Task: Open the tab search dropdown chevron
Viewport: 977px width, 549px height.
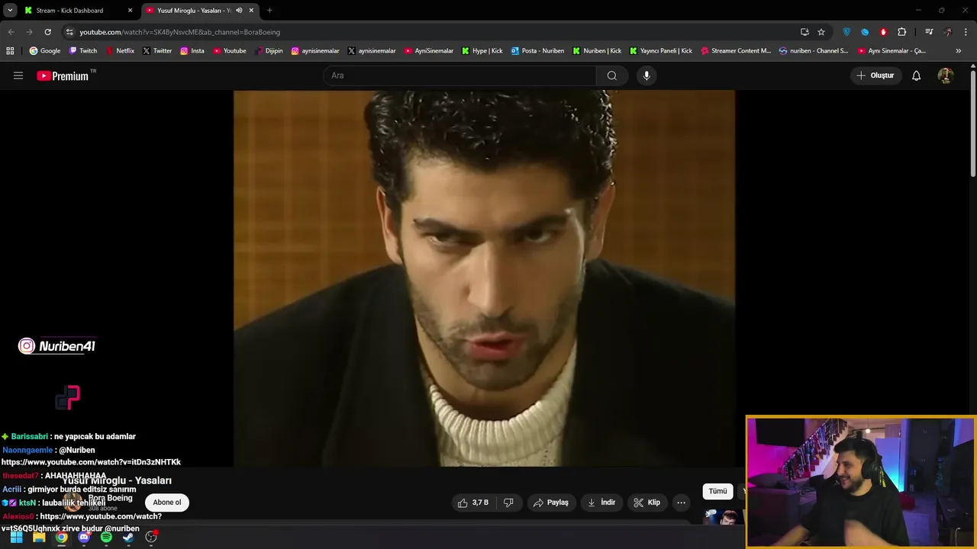Action: point(10,11)
